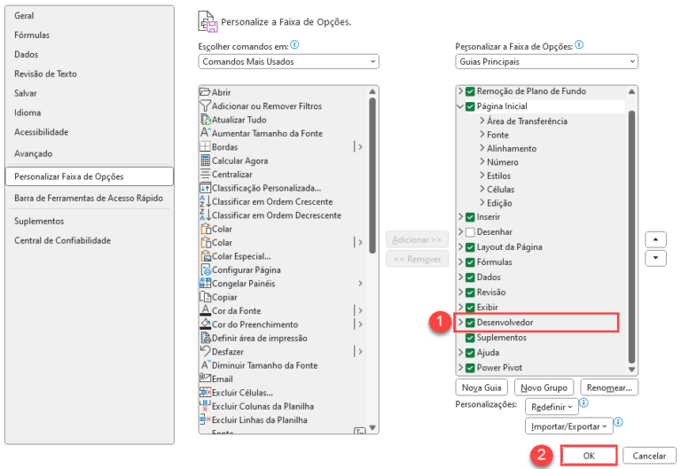Click the filter funnel icon for Adicionar ou Remover Filtros

coord(205,106)
